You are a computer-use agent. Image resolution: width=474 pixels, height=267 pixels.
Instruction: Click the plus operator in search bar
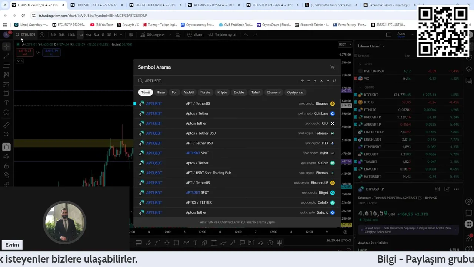(315, 81)
